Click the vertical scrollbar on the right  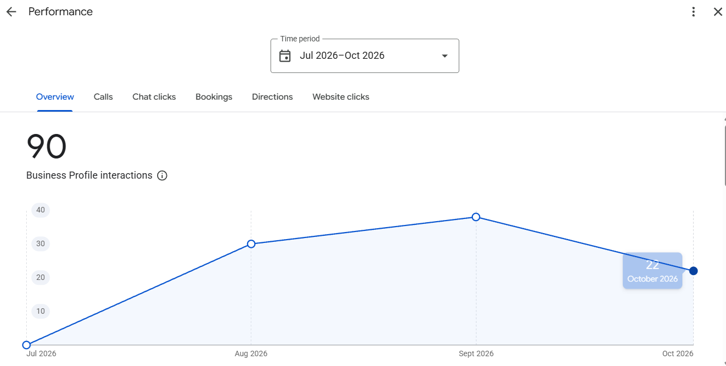pos(724,155)
